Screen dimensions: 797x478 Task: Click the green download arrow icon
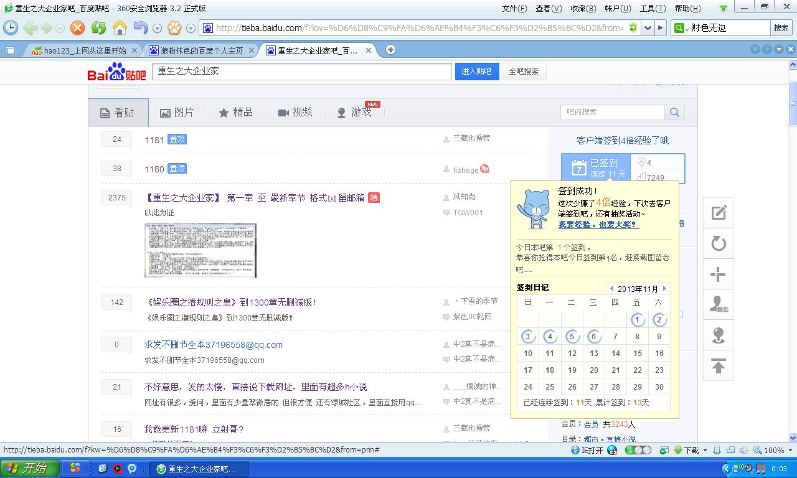(x=679, y=450)
